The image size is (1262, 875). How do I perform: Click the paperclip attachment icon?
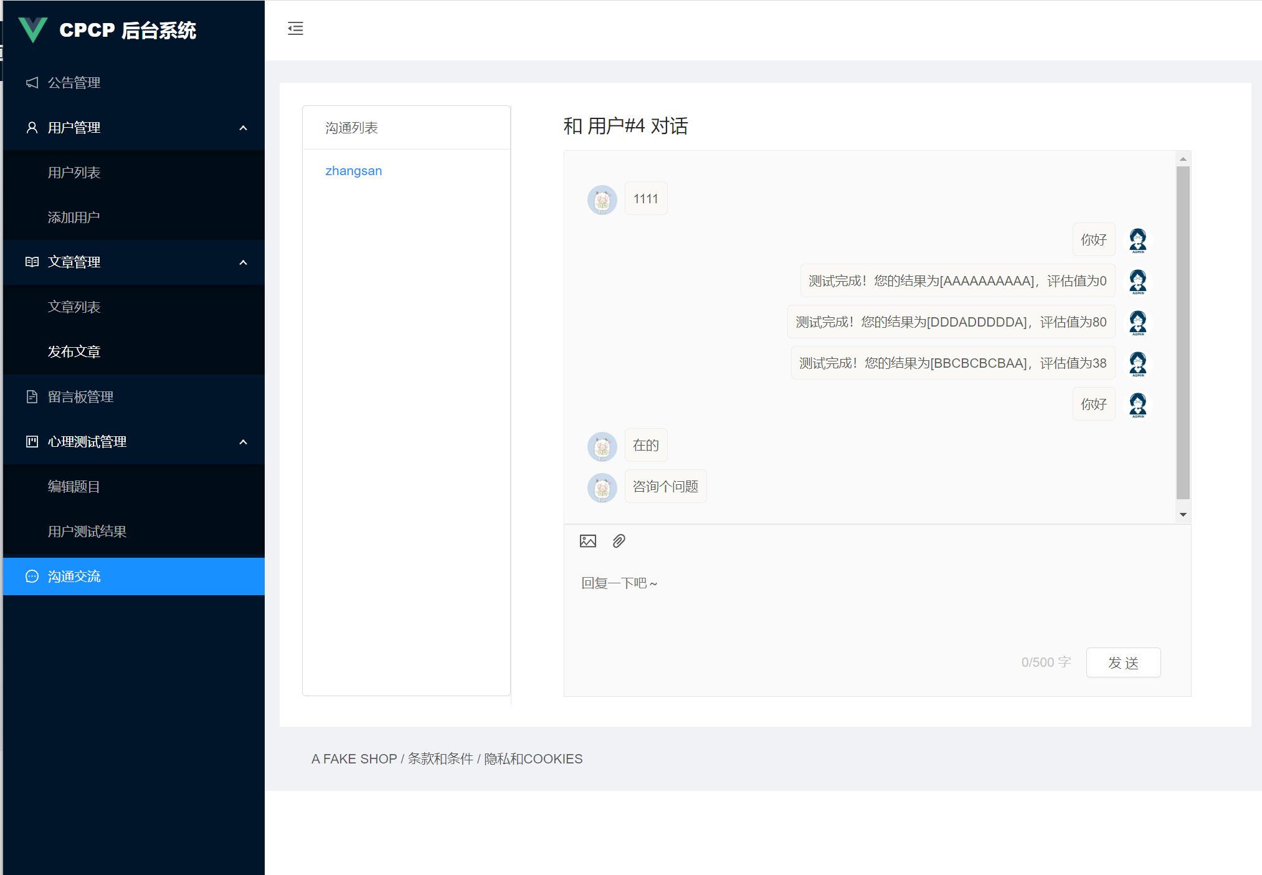619,541
